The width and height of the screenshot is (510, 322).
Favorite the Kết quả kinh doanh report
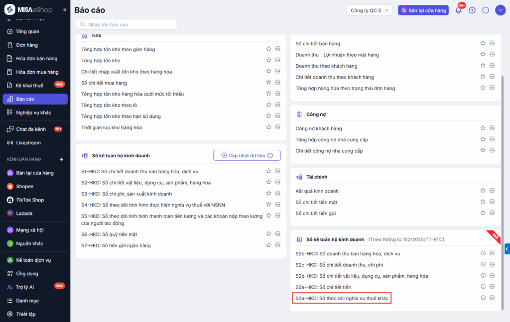[483, 191]
